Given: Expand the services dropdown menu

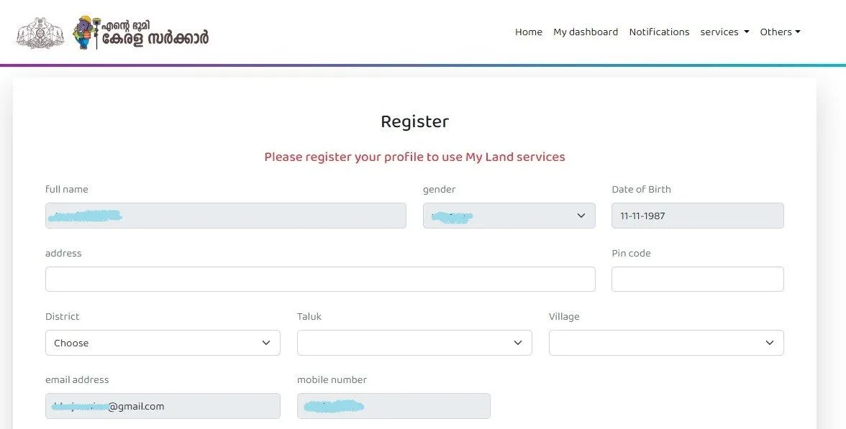Looking at the screenshot, I should click(x=724, y=32).
